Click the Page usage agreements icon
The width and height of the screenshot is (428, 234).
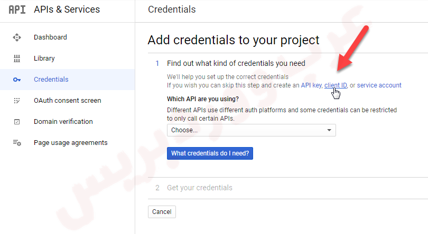coord(17,143)
